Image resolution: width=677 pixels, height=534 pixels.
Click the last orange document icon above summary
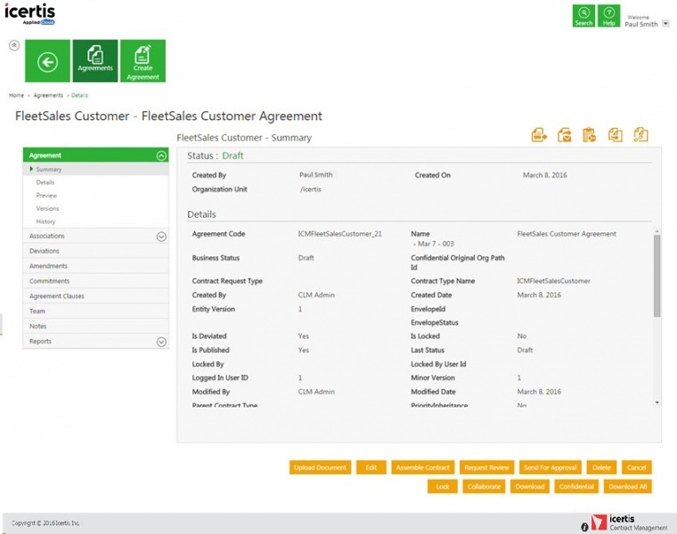[x=640, y=135]
